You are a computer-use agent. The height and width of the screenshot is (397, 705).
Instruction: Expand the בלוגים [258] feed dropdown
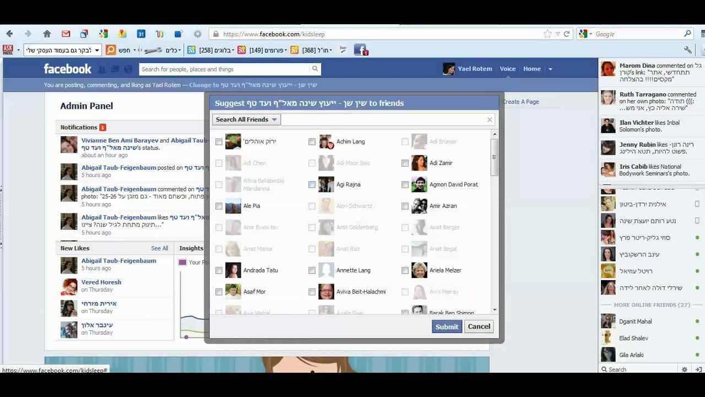233,50
